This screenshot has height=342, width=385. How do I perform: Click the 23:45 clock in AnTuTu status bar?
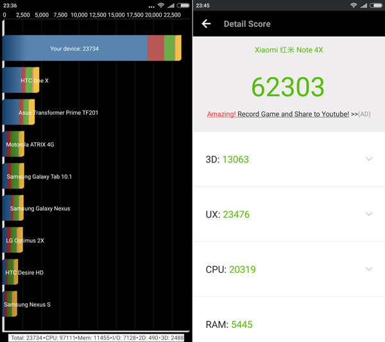click(203, 5)
